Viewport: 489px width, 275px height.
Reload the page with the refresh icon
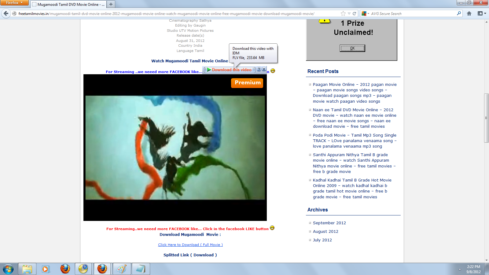pos(355,13)
